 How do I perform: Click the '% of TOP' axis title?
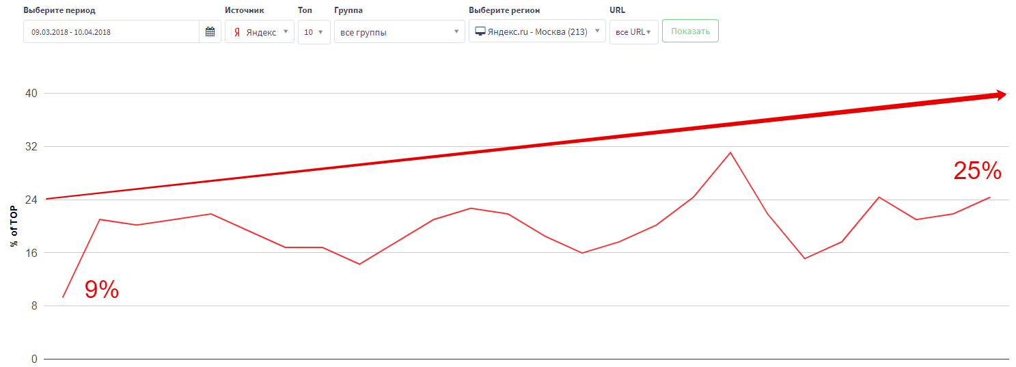14,226
